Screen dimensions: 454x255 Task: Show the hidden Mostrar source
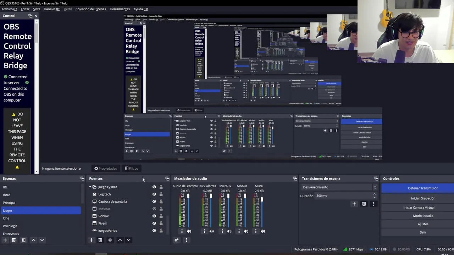pos(154,209)
